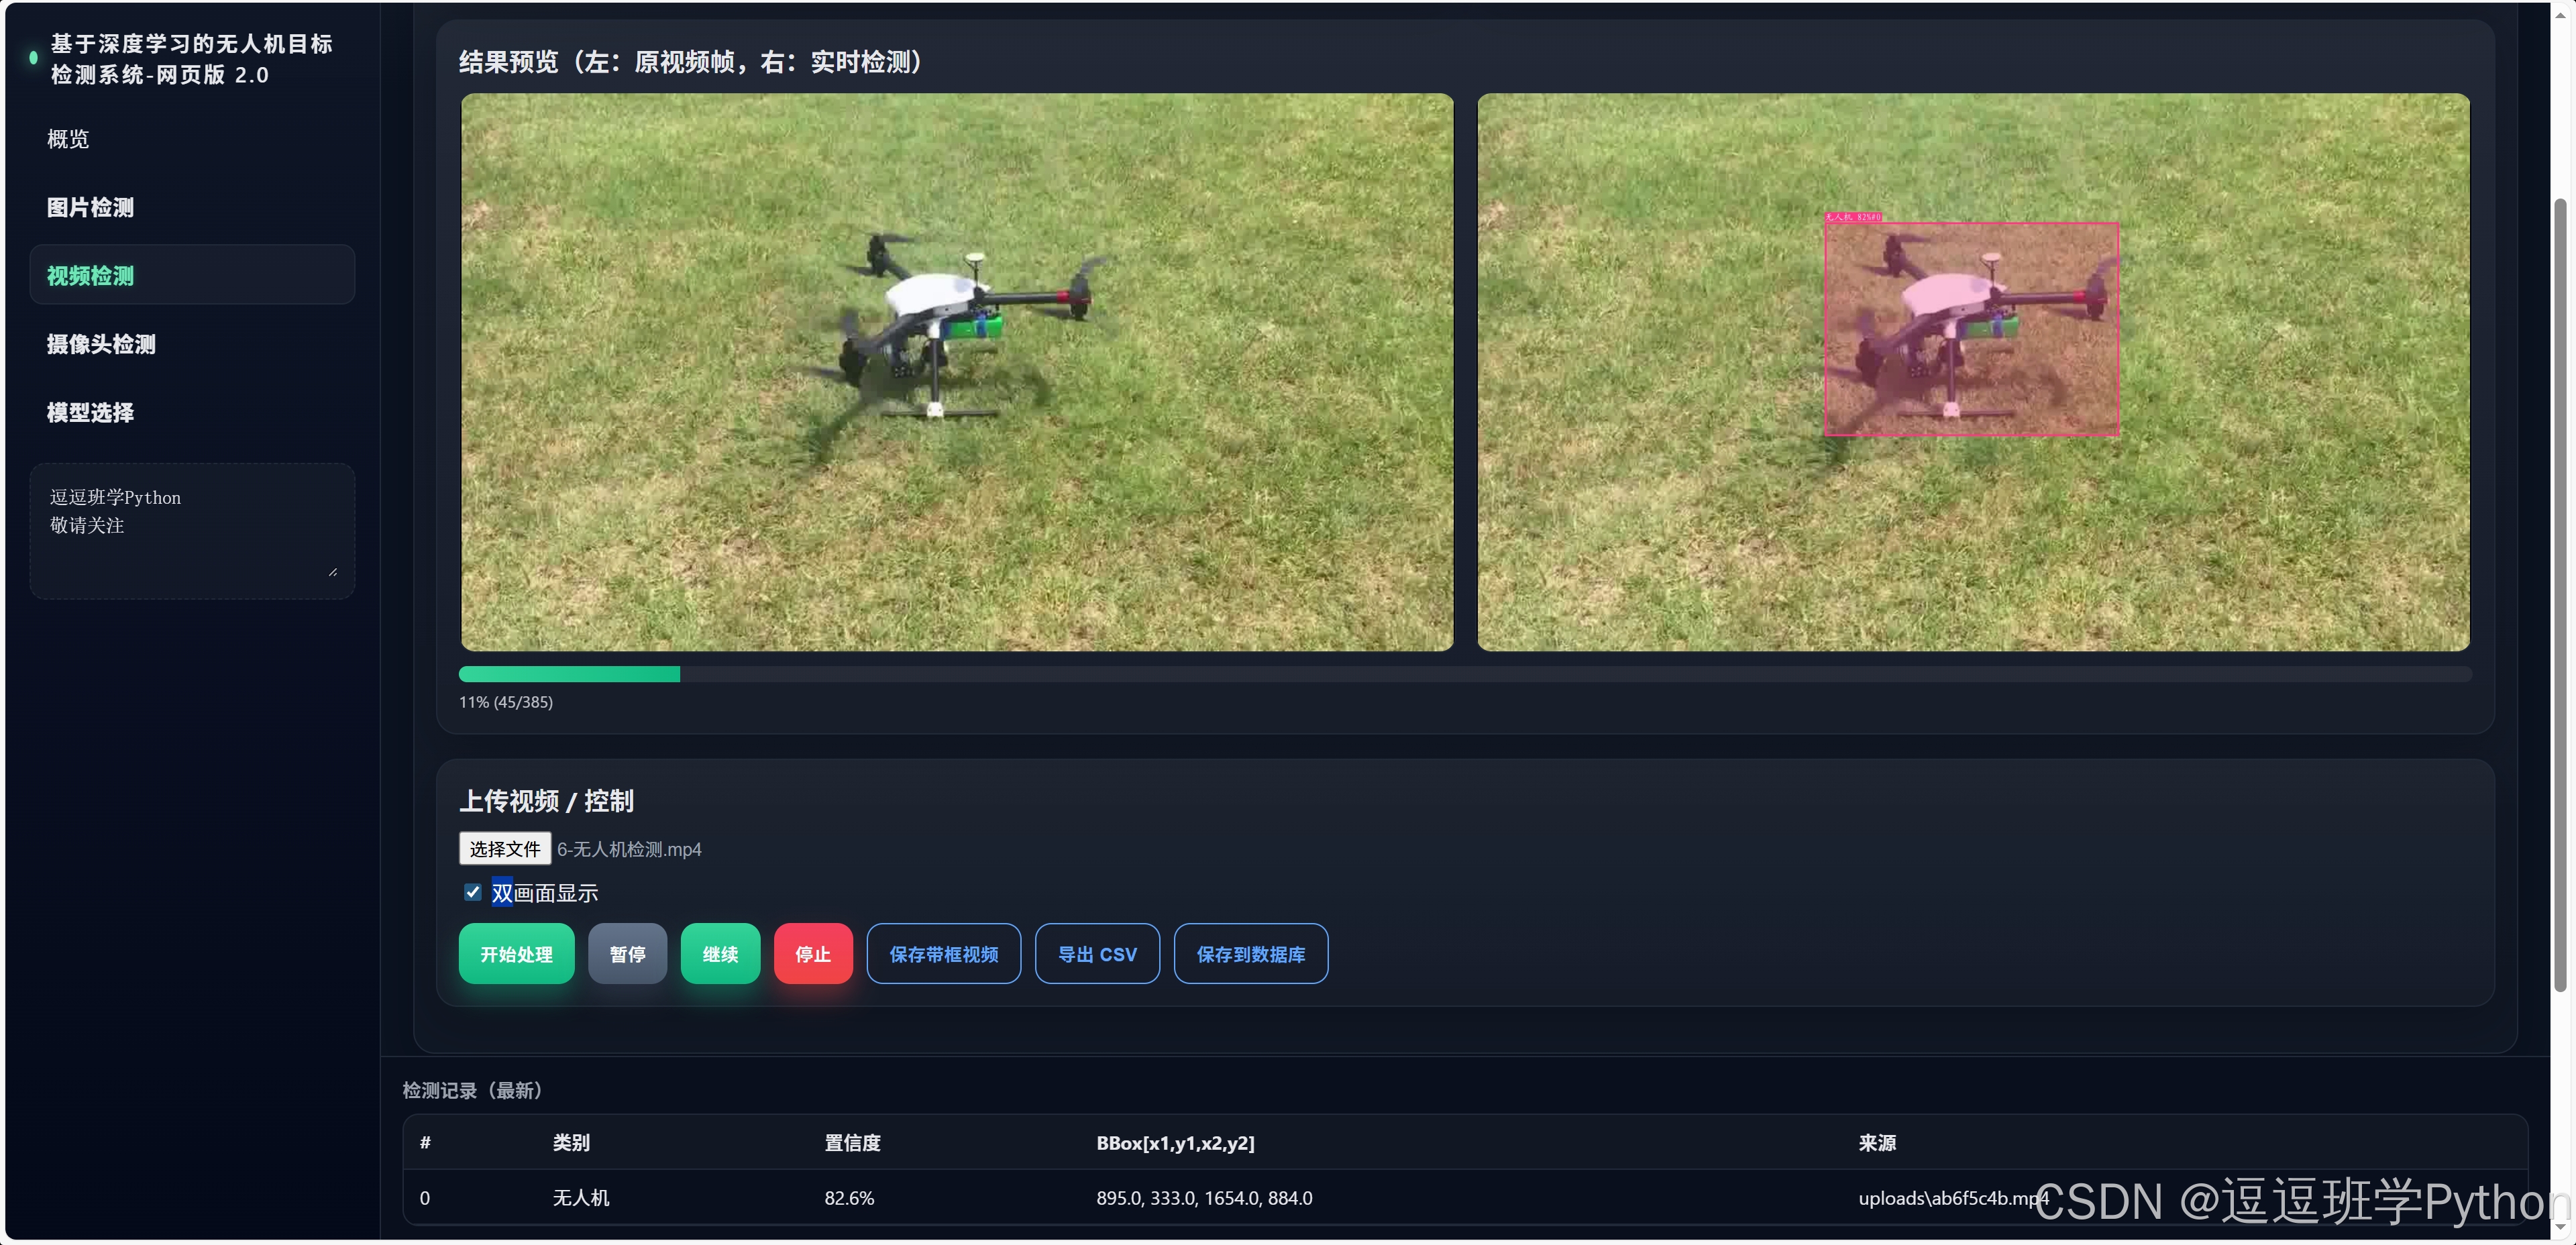Switch to 图片检测 image detection
Screen dimensions: 2576x1245
coord(90,207)
